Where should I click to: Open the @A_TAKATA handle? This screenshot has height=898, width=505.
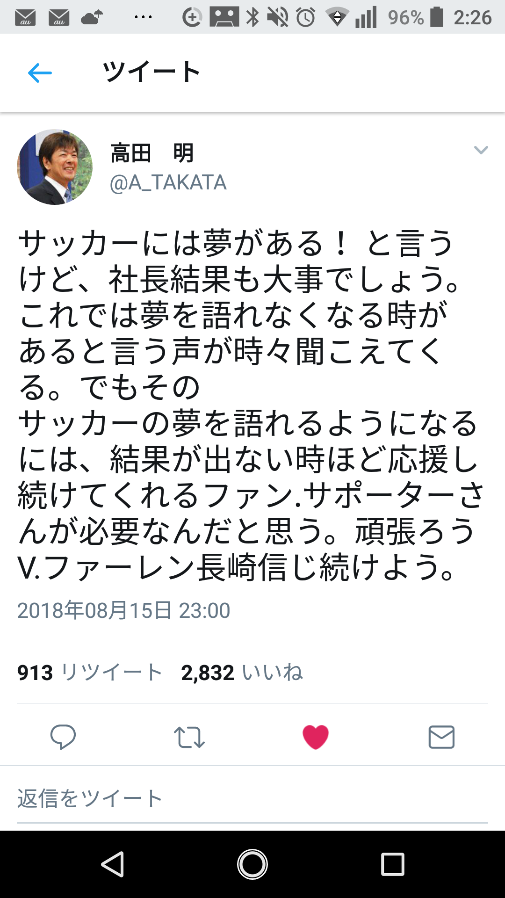168,182
